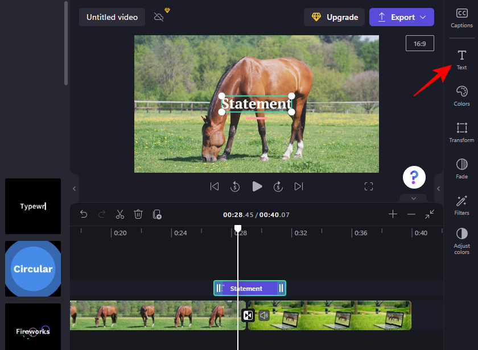
Task: Rename the Untitled video project
Action: 112,17
